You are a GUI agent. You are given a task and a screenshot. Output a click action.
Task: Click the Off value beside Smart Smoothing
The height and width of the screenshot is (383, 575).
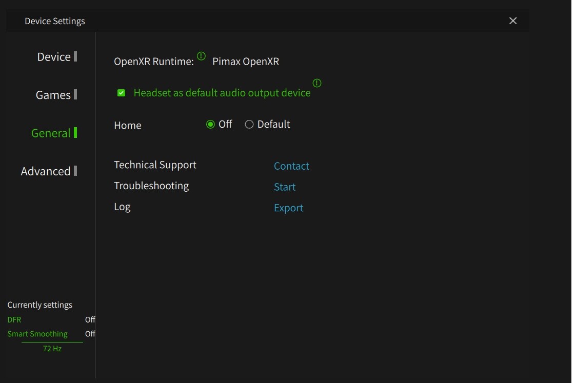90,334
